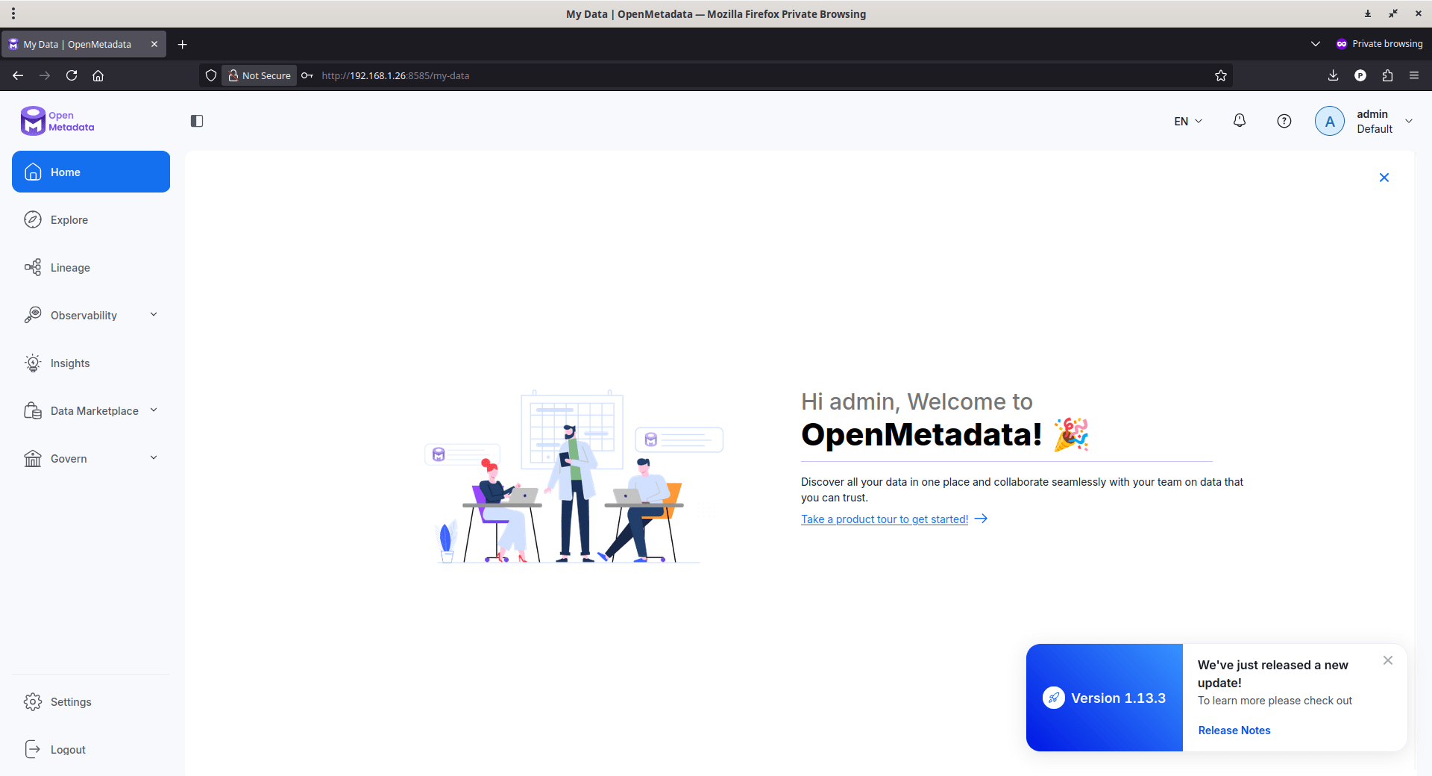Screen dimensions: 1432x776
Task: Bookmark this page with the star
Action: click(x=1221, y=75)
